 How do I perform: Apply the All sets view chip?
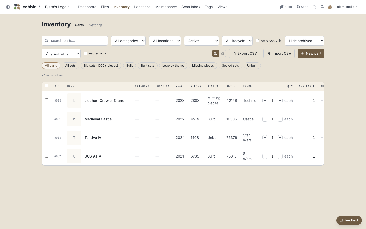(x=70, y=66)
